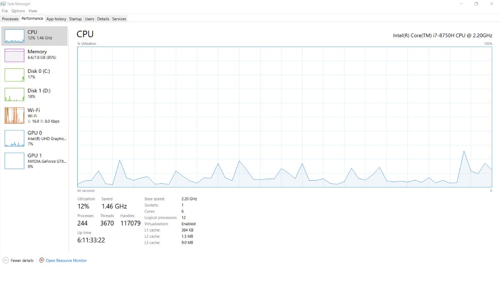Open the View menu
This screenshot has width=500, height=281.
pyautogui.click(x=32, y=10)
